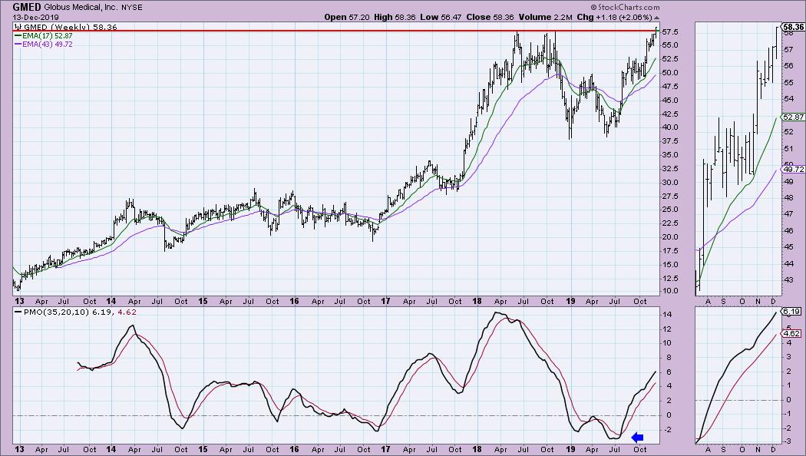Click month N beneath the zoomed price thumbnail
Screen dimensions: 806x456
click(x=759, y=301)
